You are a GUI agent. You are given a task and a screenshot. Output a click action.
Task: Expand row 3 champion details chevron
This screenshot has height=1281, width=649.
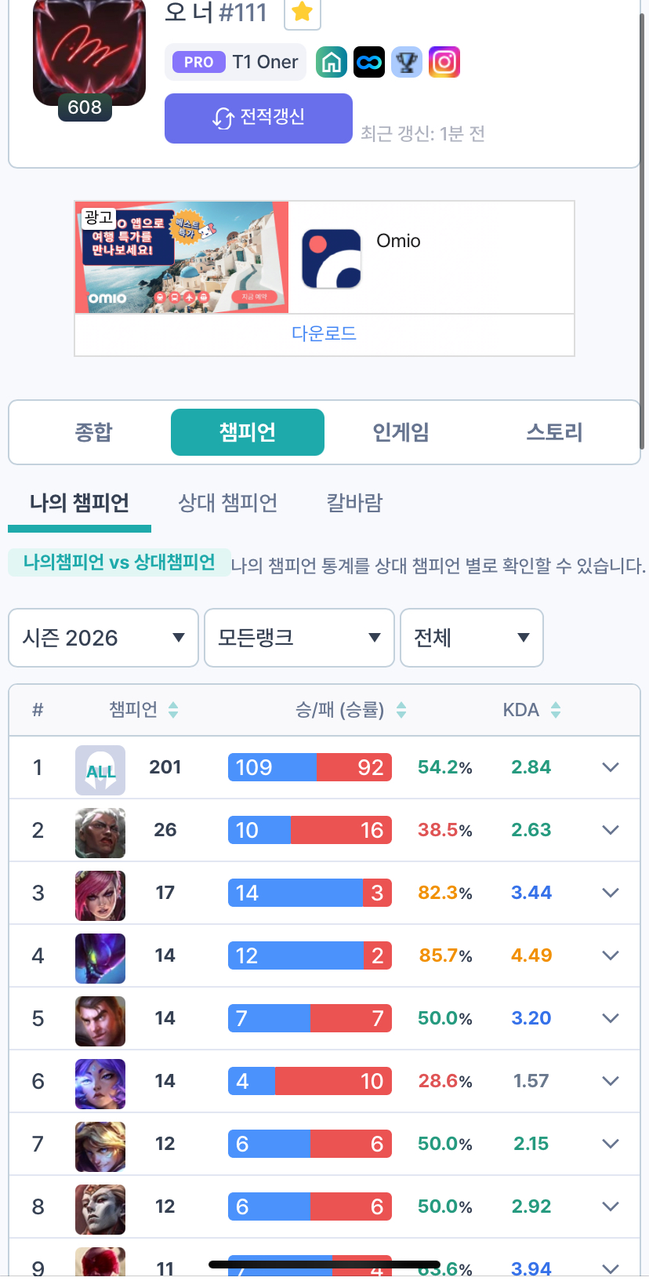[611, 893]
